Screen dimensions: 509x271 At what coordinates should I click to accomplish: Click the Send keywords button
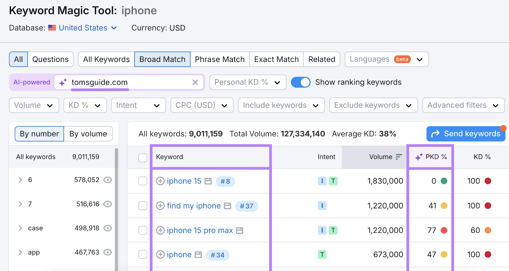point(466,134)
